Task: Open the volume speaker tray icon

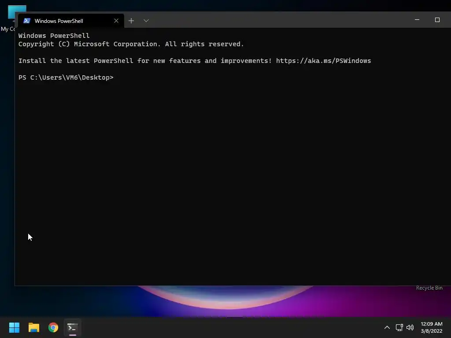Action: coord(410,327)
